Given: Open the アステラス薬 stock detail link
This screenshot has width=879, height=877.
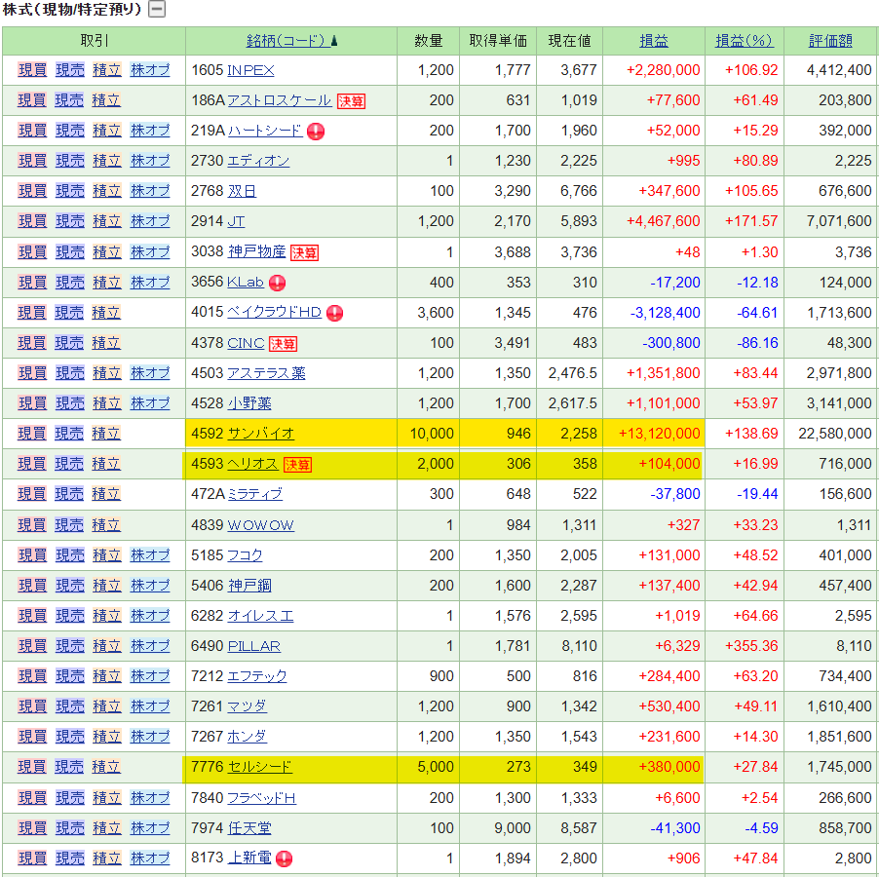Looking at the screenshot, I should coord(266,374).
